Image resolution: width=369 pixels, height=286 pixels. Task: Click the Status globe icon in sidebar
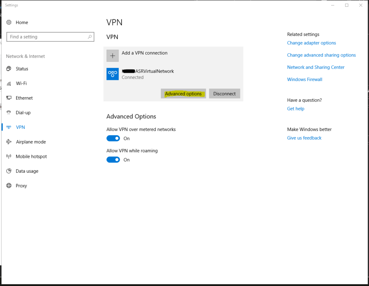(x=9, y=69)
